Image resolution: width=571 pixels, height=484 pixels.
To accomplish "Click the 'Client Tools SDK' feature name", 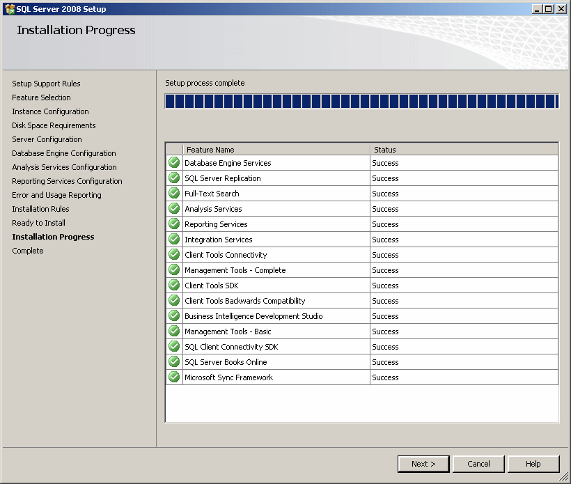I will pos(212,285).
